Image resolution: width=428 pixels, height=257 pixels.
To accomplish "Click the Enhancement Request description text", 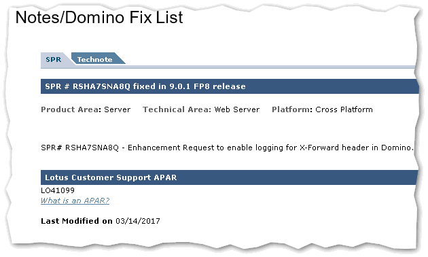I will 270,148.
